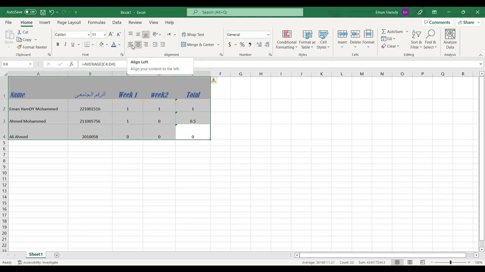Click the Orientation text-angle icon
485x272 pixels.
155,34
